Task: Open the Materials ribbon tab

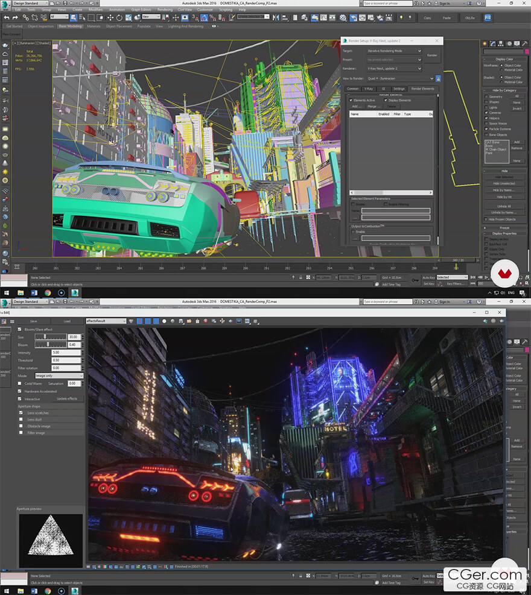Action: point(94,26)
